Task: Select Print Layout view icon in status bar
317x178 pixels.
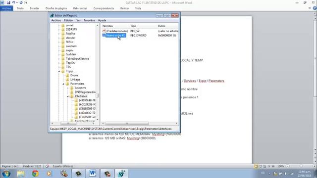Action: tap(256, 166)
